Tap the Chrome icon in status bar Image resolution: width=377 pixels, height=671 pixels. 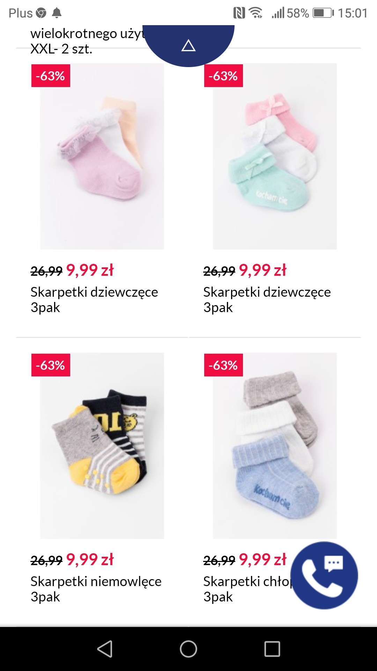pyautogui.click(x=41, y=13)
